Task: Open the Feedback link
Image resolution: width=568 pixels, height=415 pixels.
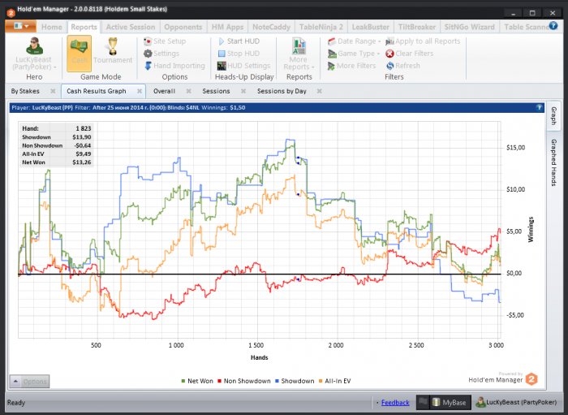Action: (395, 403)
